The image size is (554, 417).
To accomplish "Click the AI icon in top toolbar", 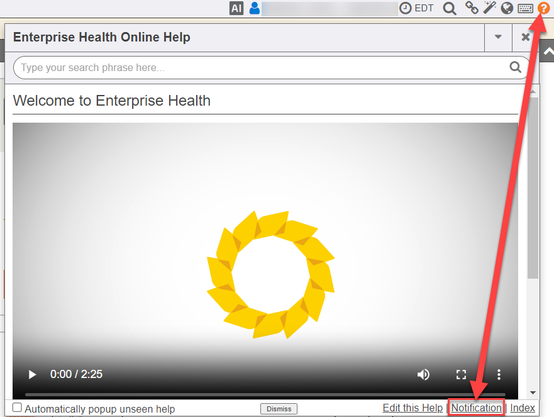I will [236, 8].
